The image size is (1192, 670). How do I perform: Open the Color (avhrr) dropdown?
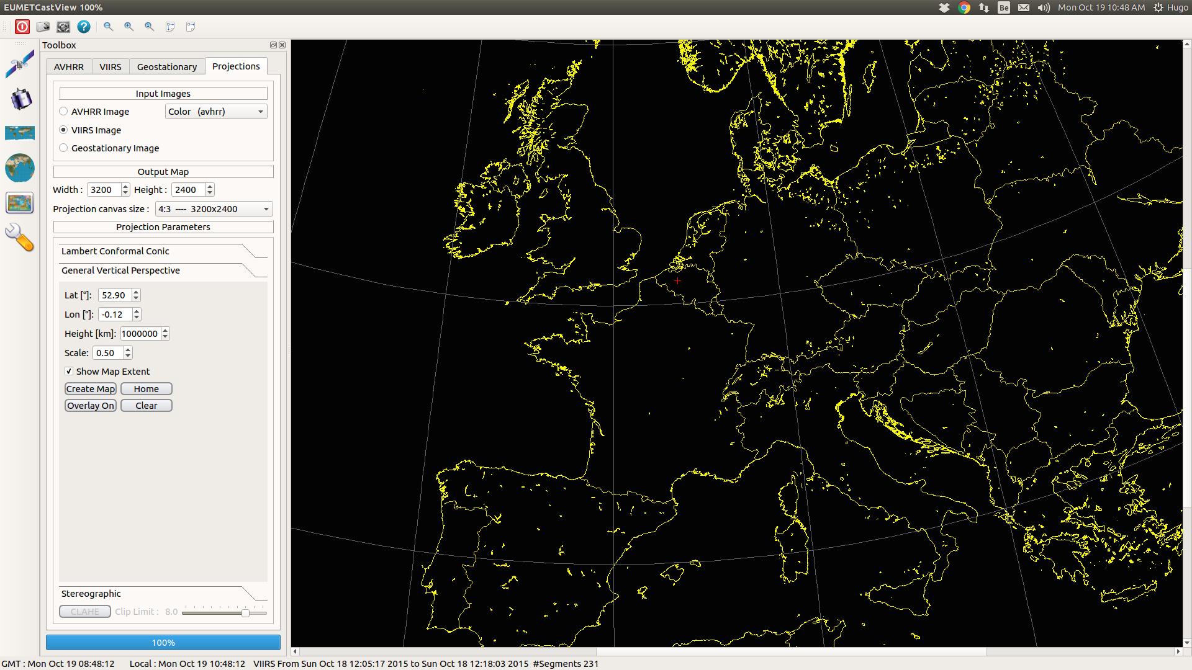tap(216, 112)
